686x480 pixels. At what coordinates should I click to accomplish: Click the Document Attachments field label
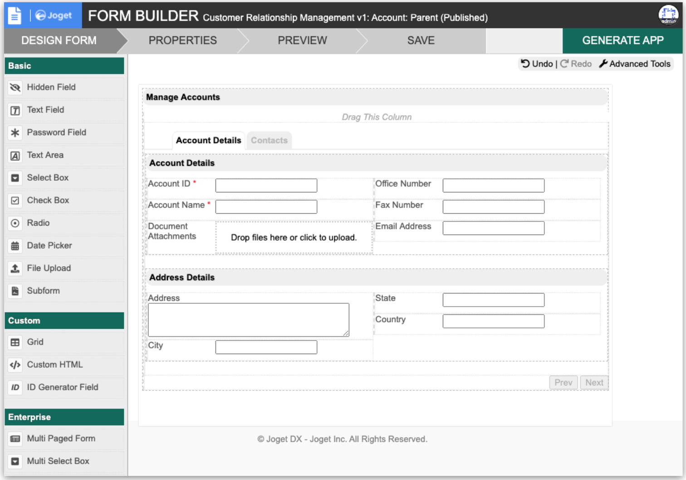click(172, 231)
